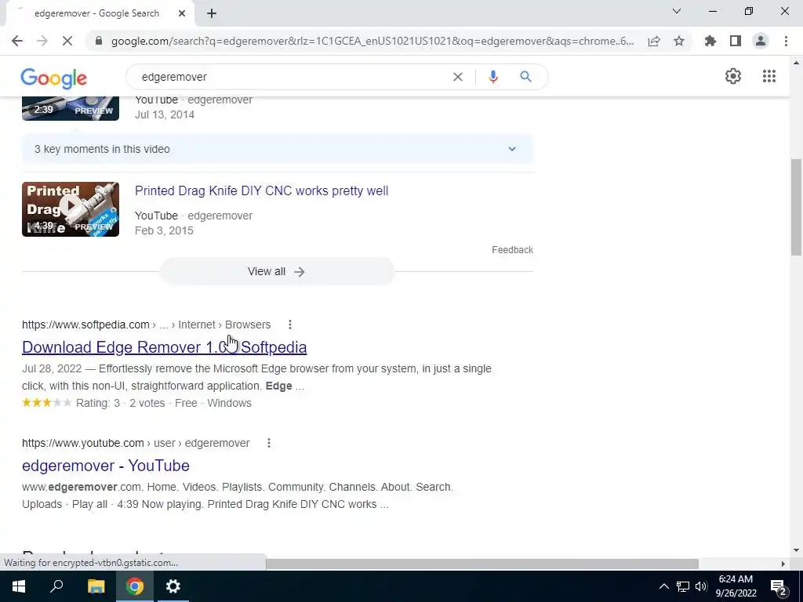Screen dimensions: 803x602
Task: Open the tab search chevron
Action: point(677,11)
